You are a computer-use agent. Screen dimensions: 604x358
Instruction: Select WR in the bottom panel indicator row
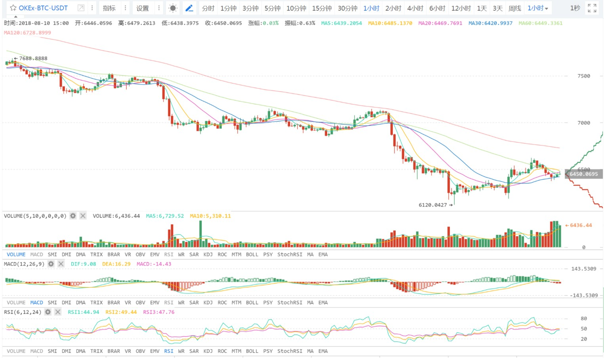181,351
